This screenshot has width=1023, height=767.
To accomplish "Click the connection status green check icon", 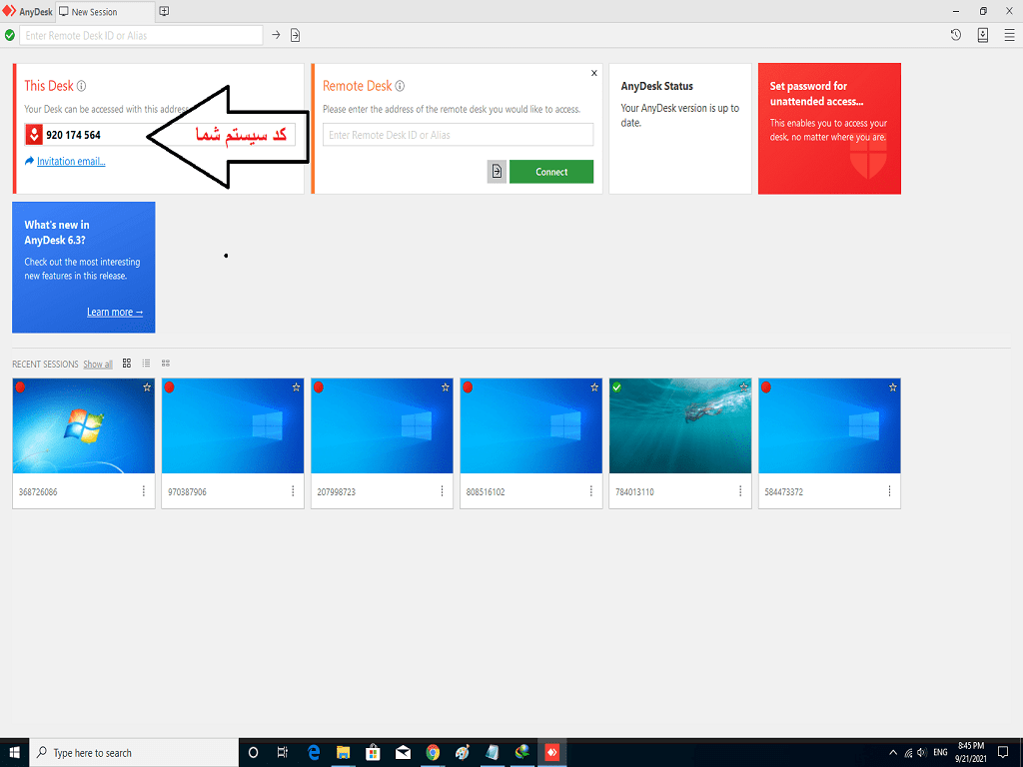I will pos(10,35).
